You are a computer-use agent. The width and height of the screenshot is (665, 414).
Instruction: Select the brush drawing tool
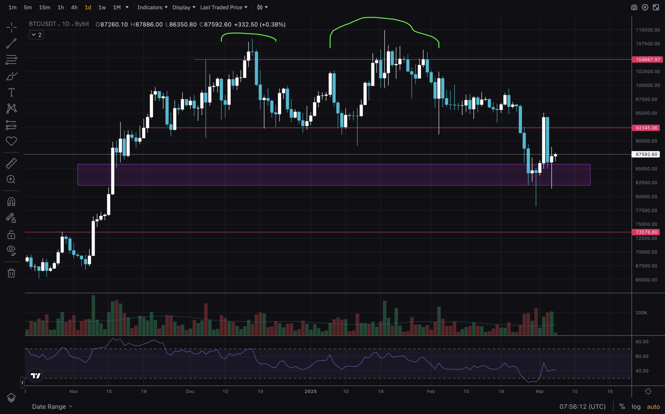(x=11, y=76)
